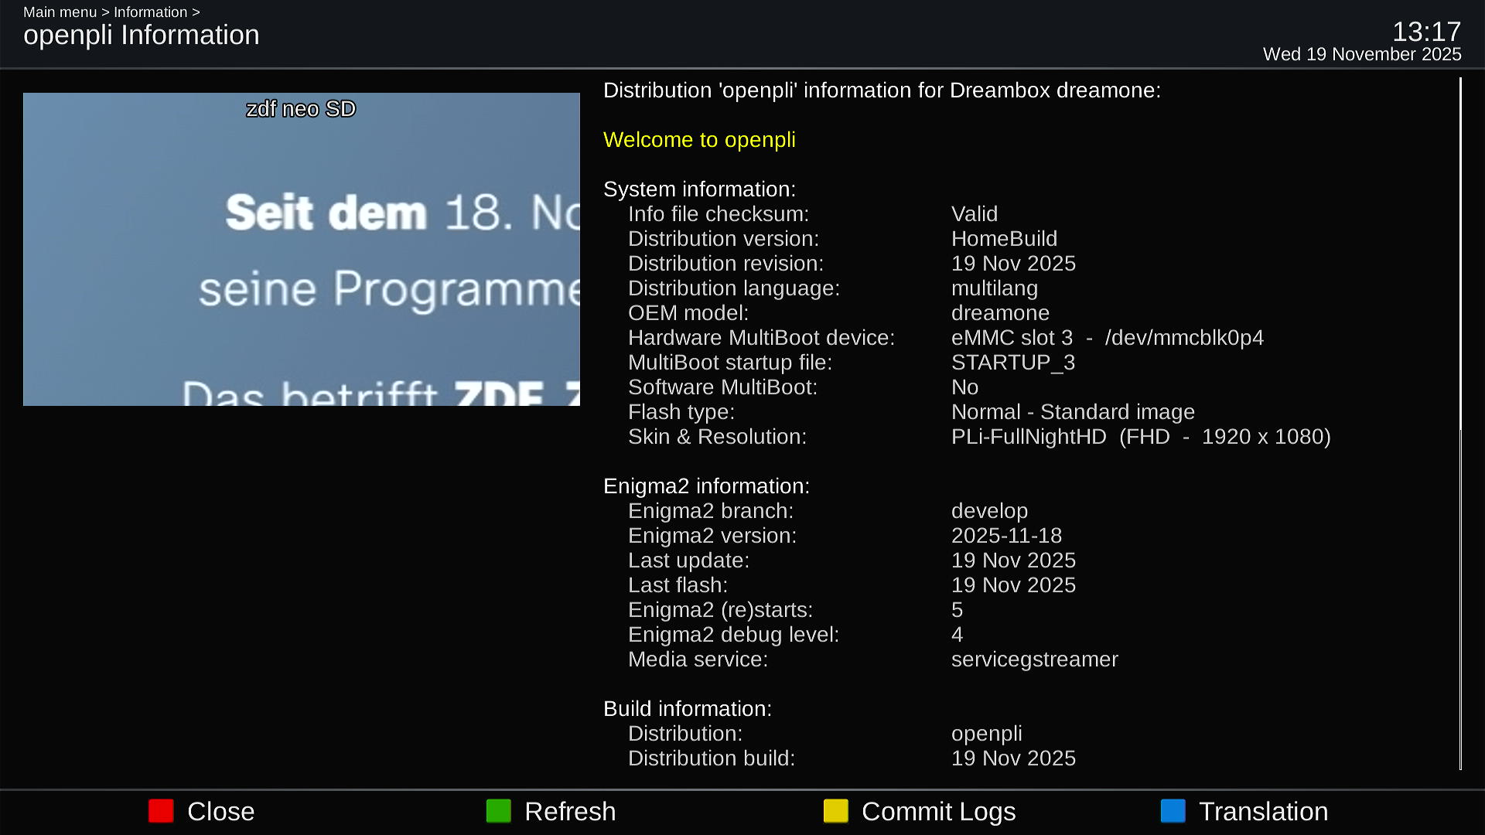Click the Refresh label
Image resolution: width=1485 pixels, height=835 pixels.
(x=570, y=811)
